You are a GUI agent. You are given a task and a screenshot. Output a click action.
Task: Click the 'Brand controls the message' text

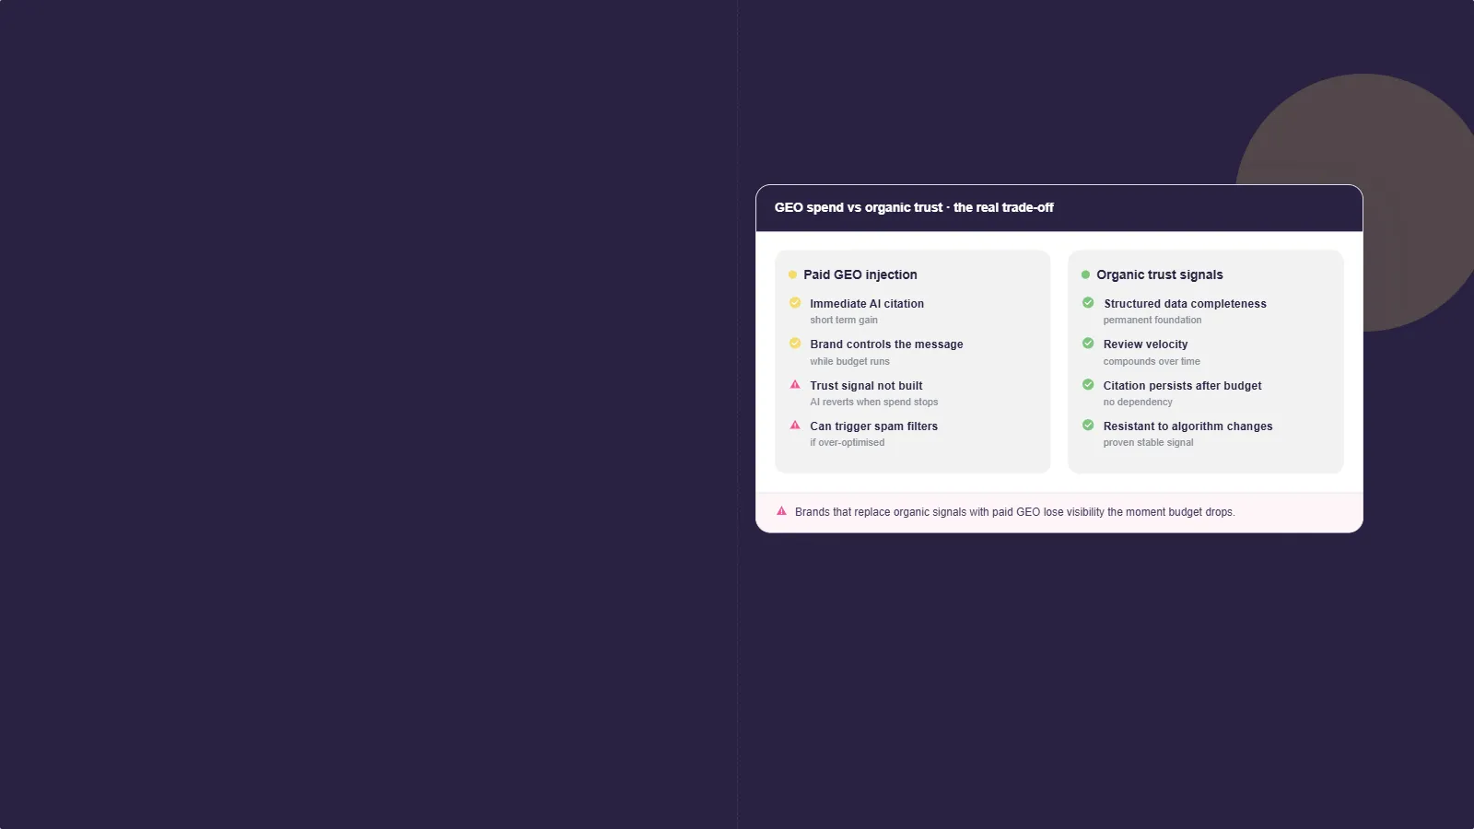point(886,344)
